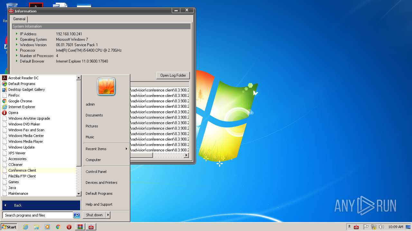
Task: Open Windows Update entry
Action: (x=21, y=147)
